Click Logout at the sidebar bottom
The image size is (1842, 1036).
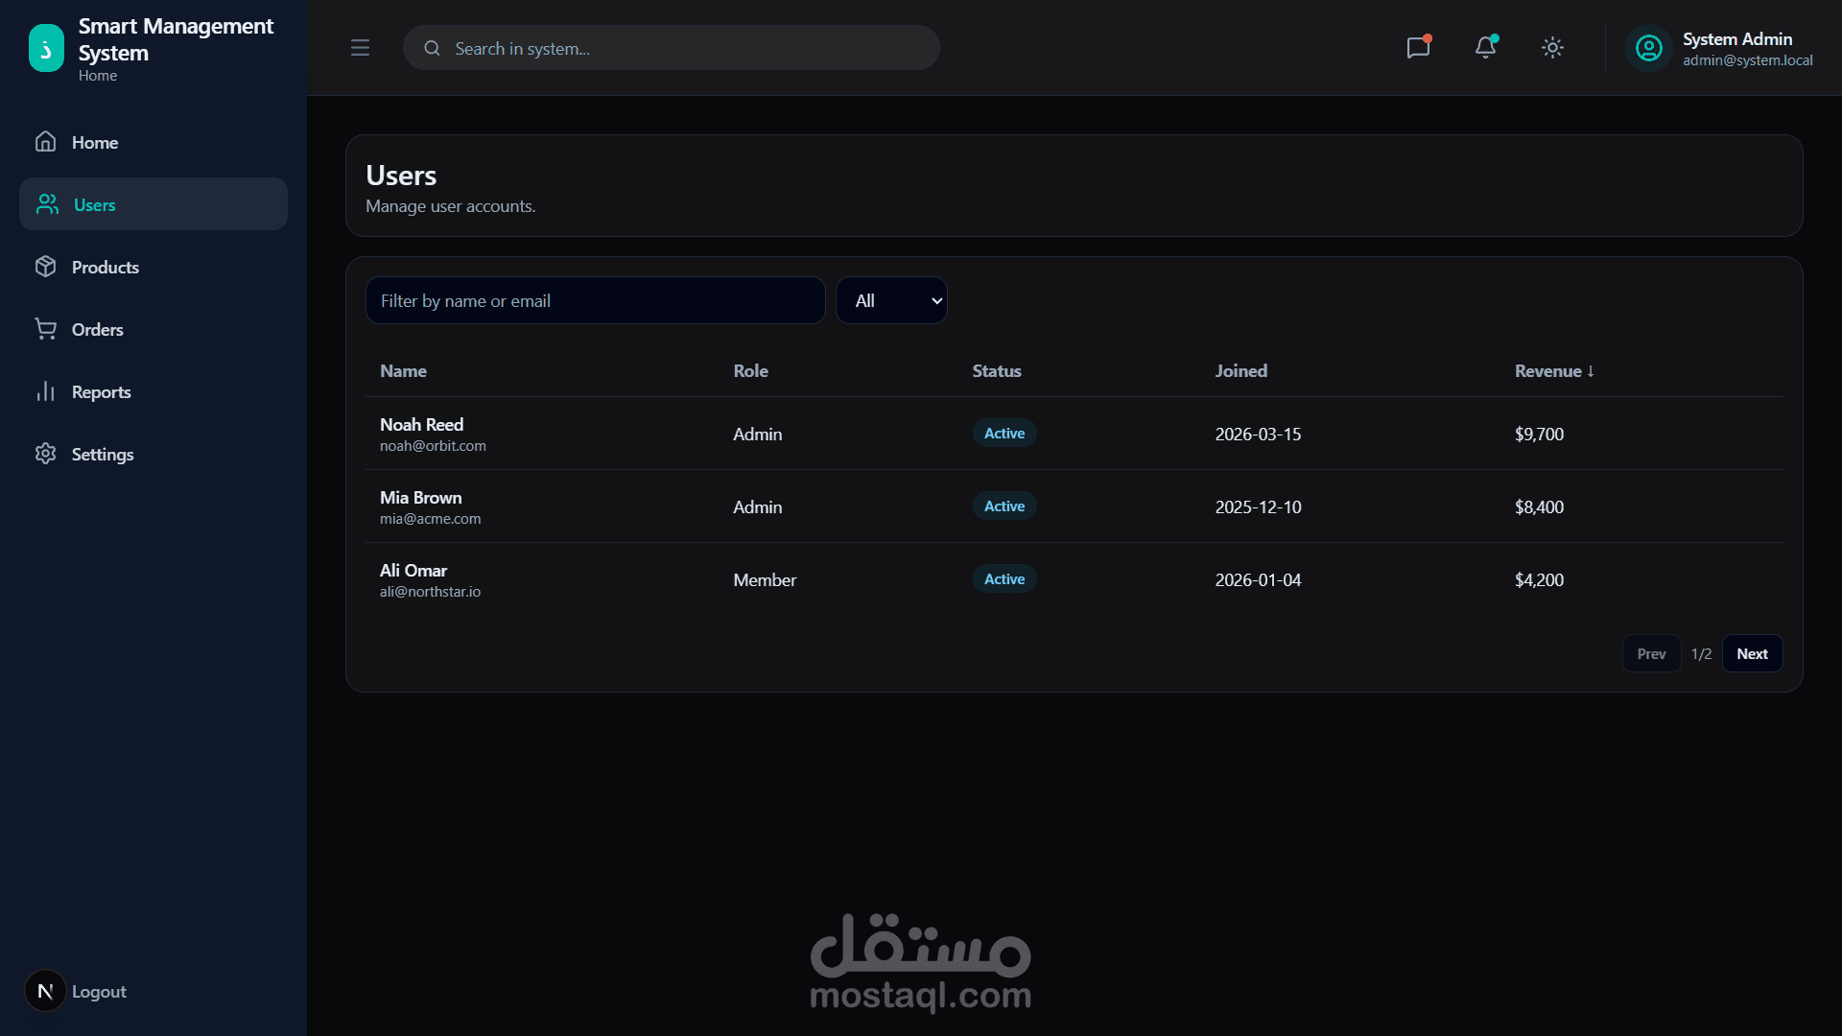click(98, 991)
